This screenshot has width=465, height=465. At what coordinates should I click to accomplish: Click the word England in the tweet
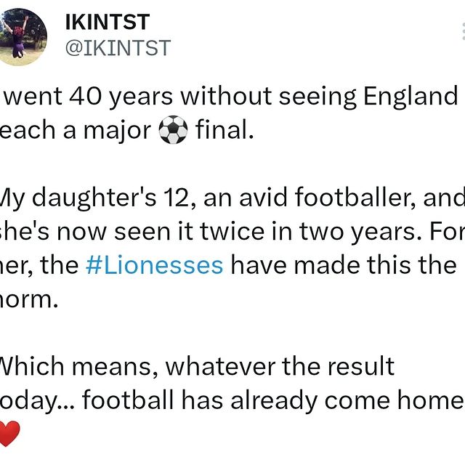411,96
